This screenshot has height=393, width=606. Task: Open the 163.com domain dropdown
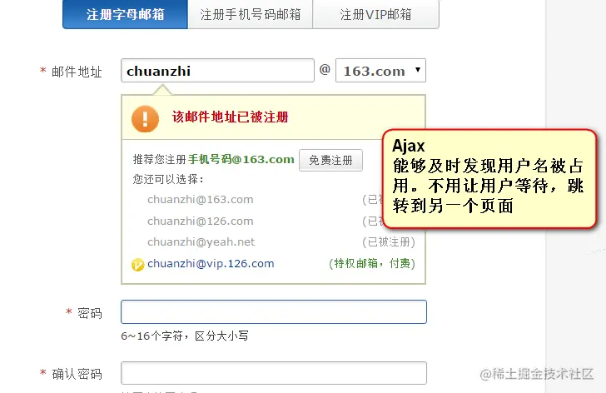pos(380,70)
